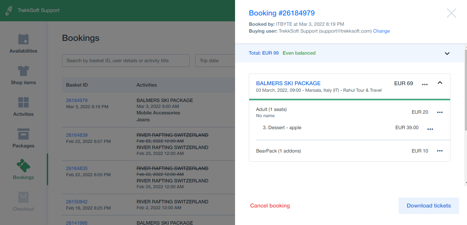Click the EUR 69 package price

(404, 83)
